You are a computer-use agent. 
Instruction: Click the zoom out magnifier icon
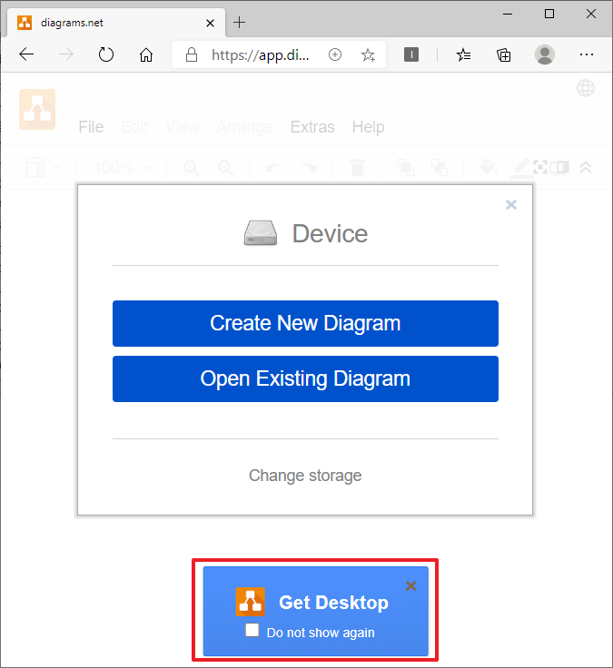225,168
